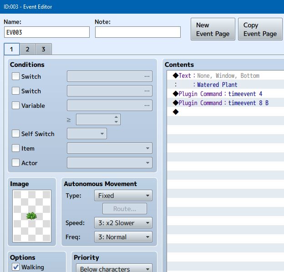Tick the Item condition checkbox
Screen dimensions: 284x272
pos(16,148)
